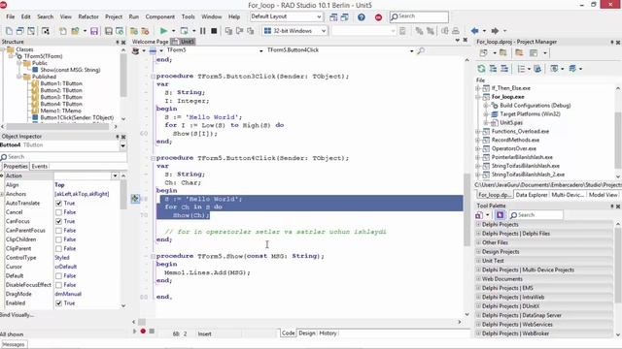Expand the Functions_Overload.exe project node
622x349 pixels.
478,132
